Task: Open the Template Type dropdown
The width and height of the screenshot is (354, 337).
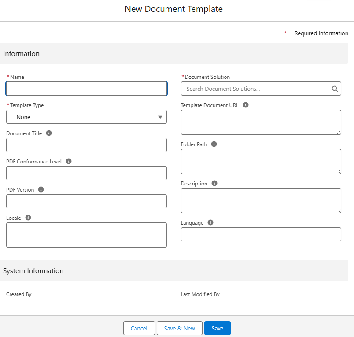Action: coord(86,117)
